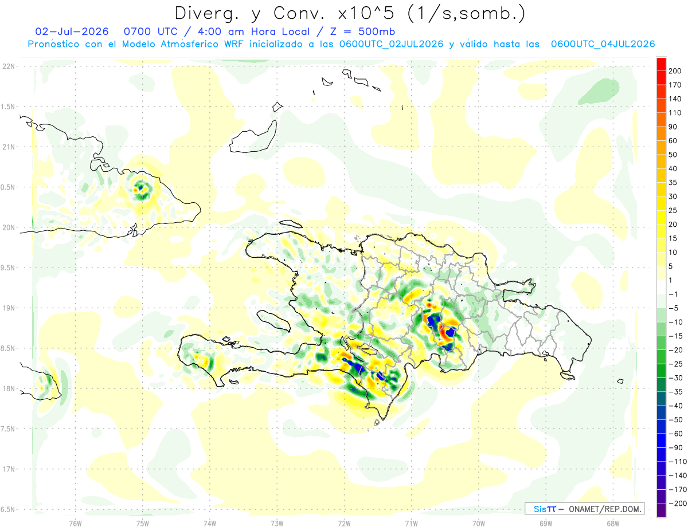Image resolution: width=688 pixels, height=531 pixels.
Task: Click the positive '110' color scale value
Action: coord(675,113)
